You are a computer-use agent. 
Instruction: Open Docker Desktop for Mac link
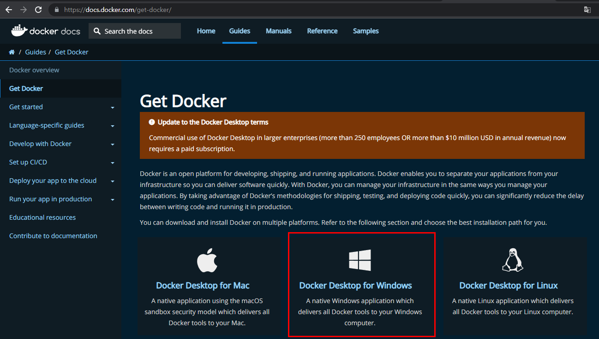pyautogui.click(x=203, y=286)
